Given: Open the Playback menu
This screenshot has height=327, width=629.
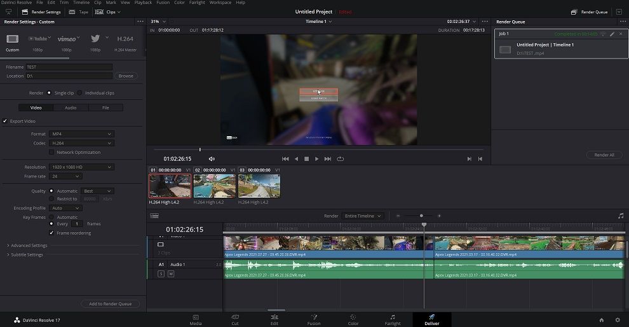Looking at the screenshot, I should [143, 3].
